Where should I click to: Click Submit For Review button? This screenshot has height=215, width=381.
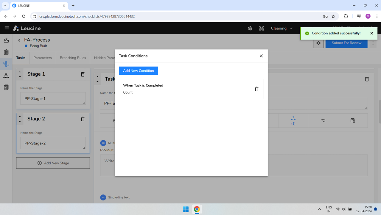tap(346, 43)
